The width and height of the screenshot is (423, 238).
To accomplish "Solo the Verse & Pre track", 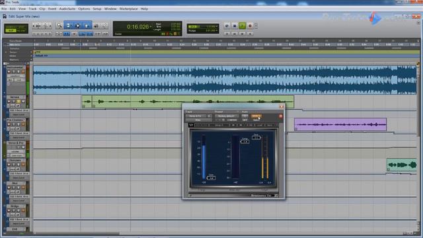I will [x=19, y=147].
